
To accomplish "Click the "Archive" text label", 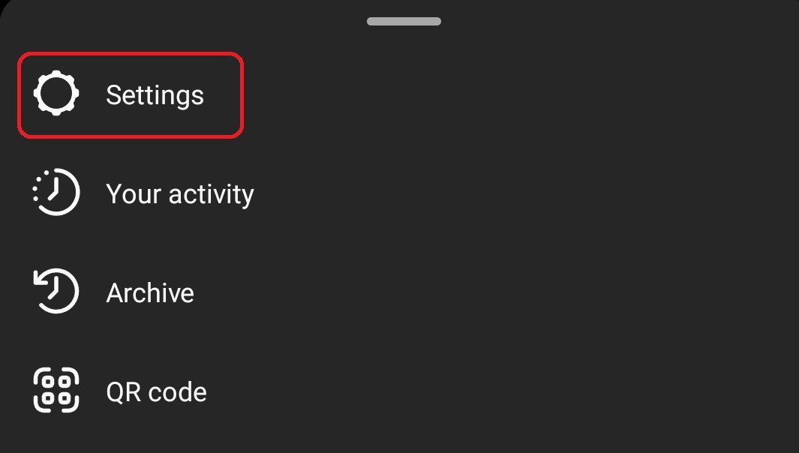I will 150,293.
